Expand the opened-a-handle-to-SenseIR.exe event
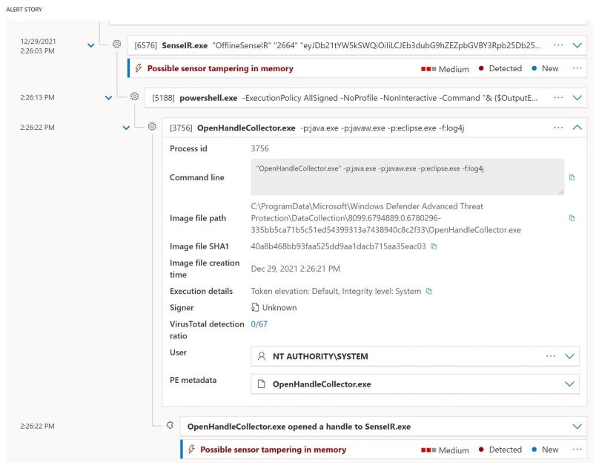This screenshot has width=593, height=463. click(x=577, y=427)
